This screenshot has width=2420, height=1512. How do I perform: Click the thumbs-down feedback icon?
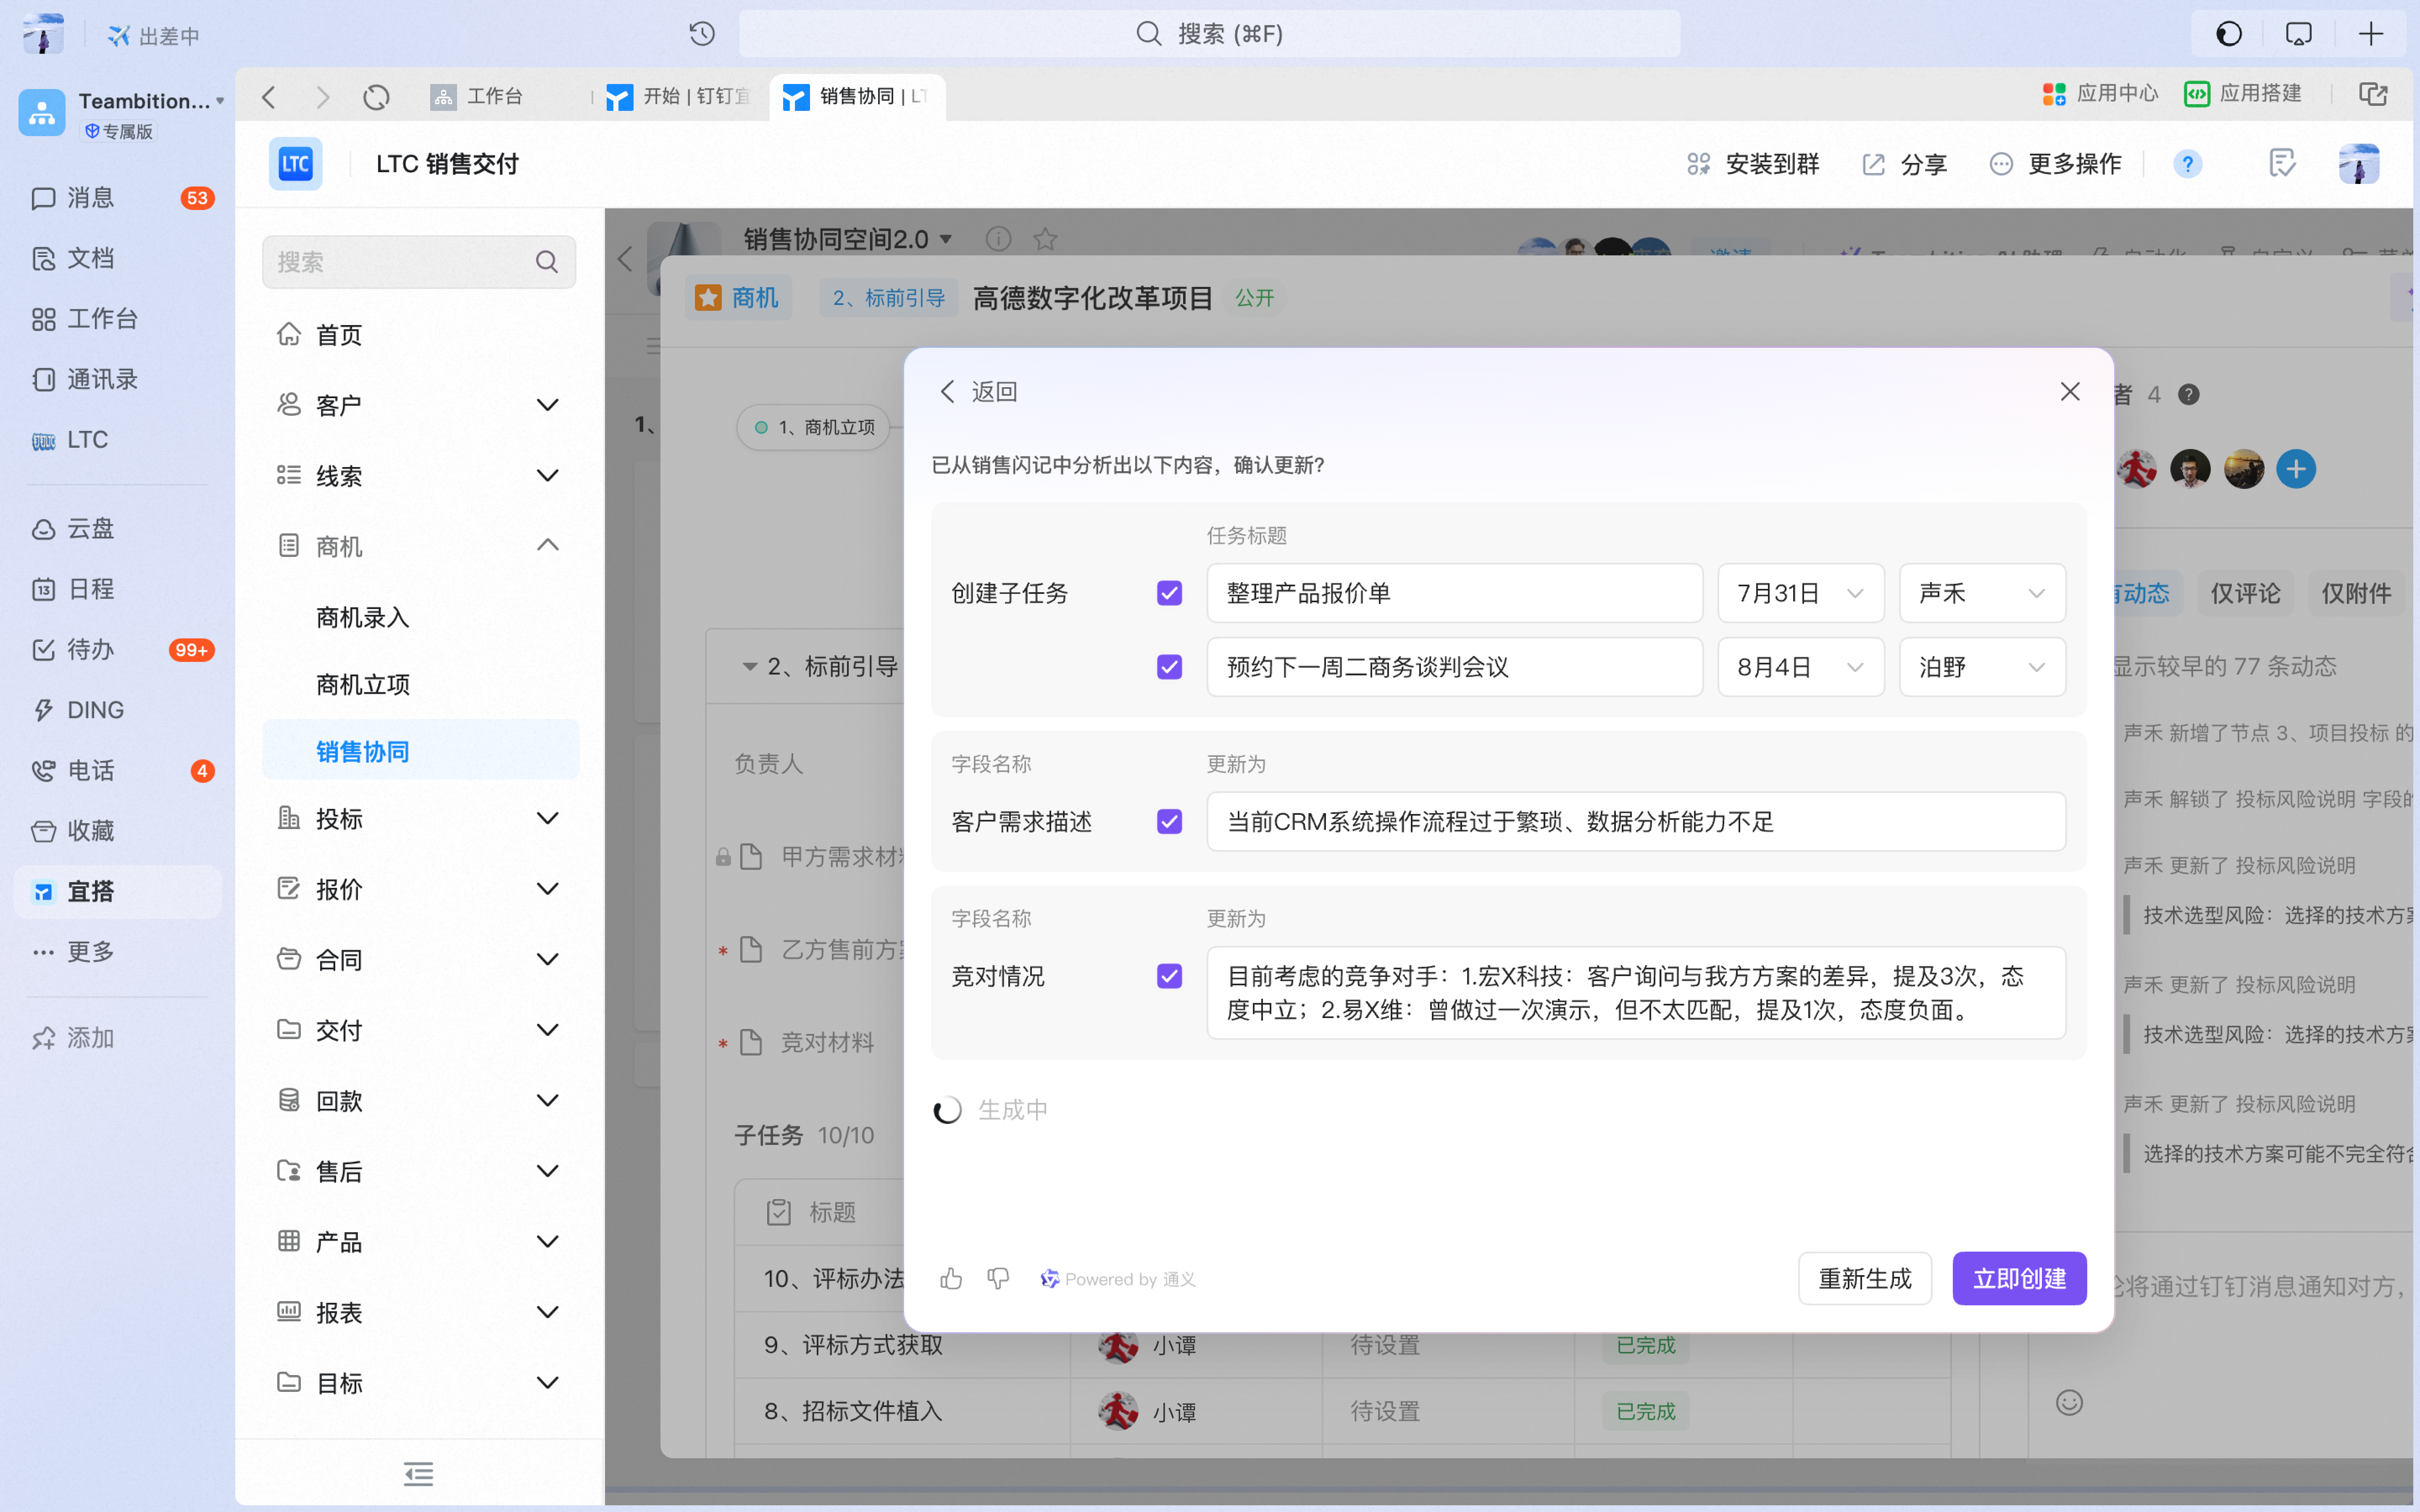(998, 1278)
